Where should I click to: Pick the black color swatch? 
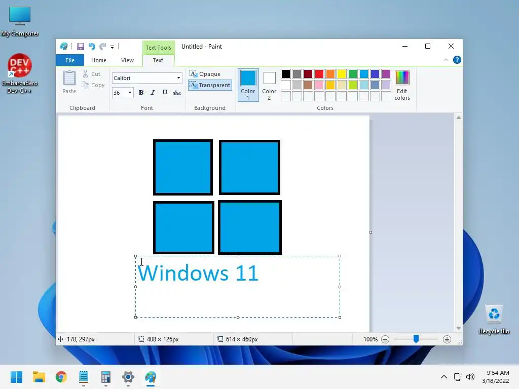pyautogui.click(x=286, y=74)
